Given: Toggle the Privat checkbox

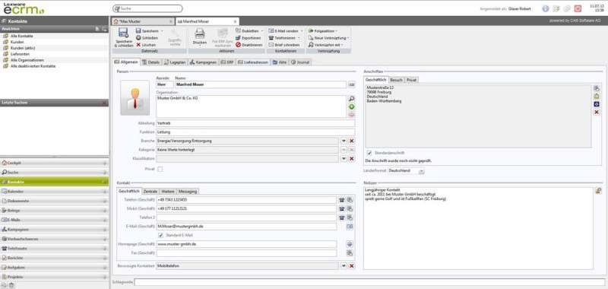Looking at the screenshot, I should 160,169.
